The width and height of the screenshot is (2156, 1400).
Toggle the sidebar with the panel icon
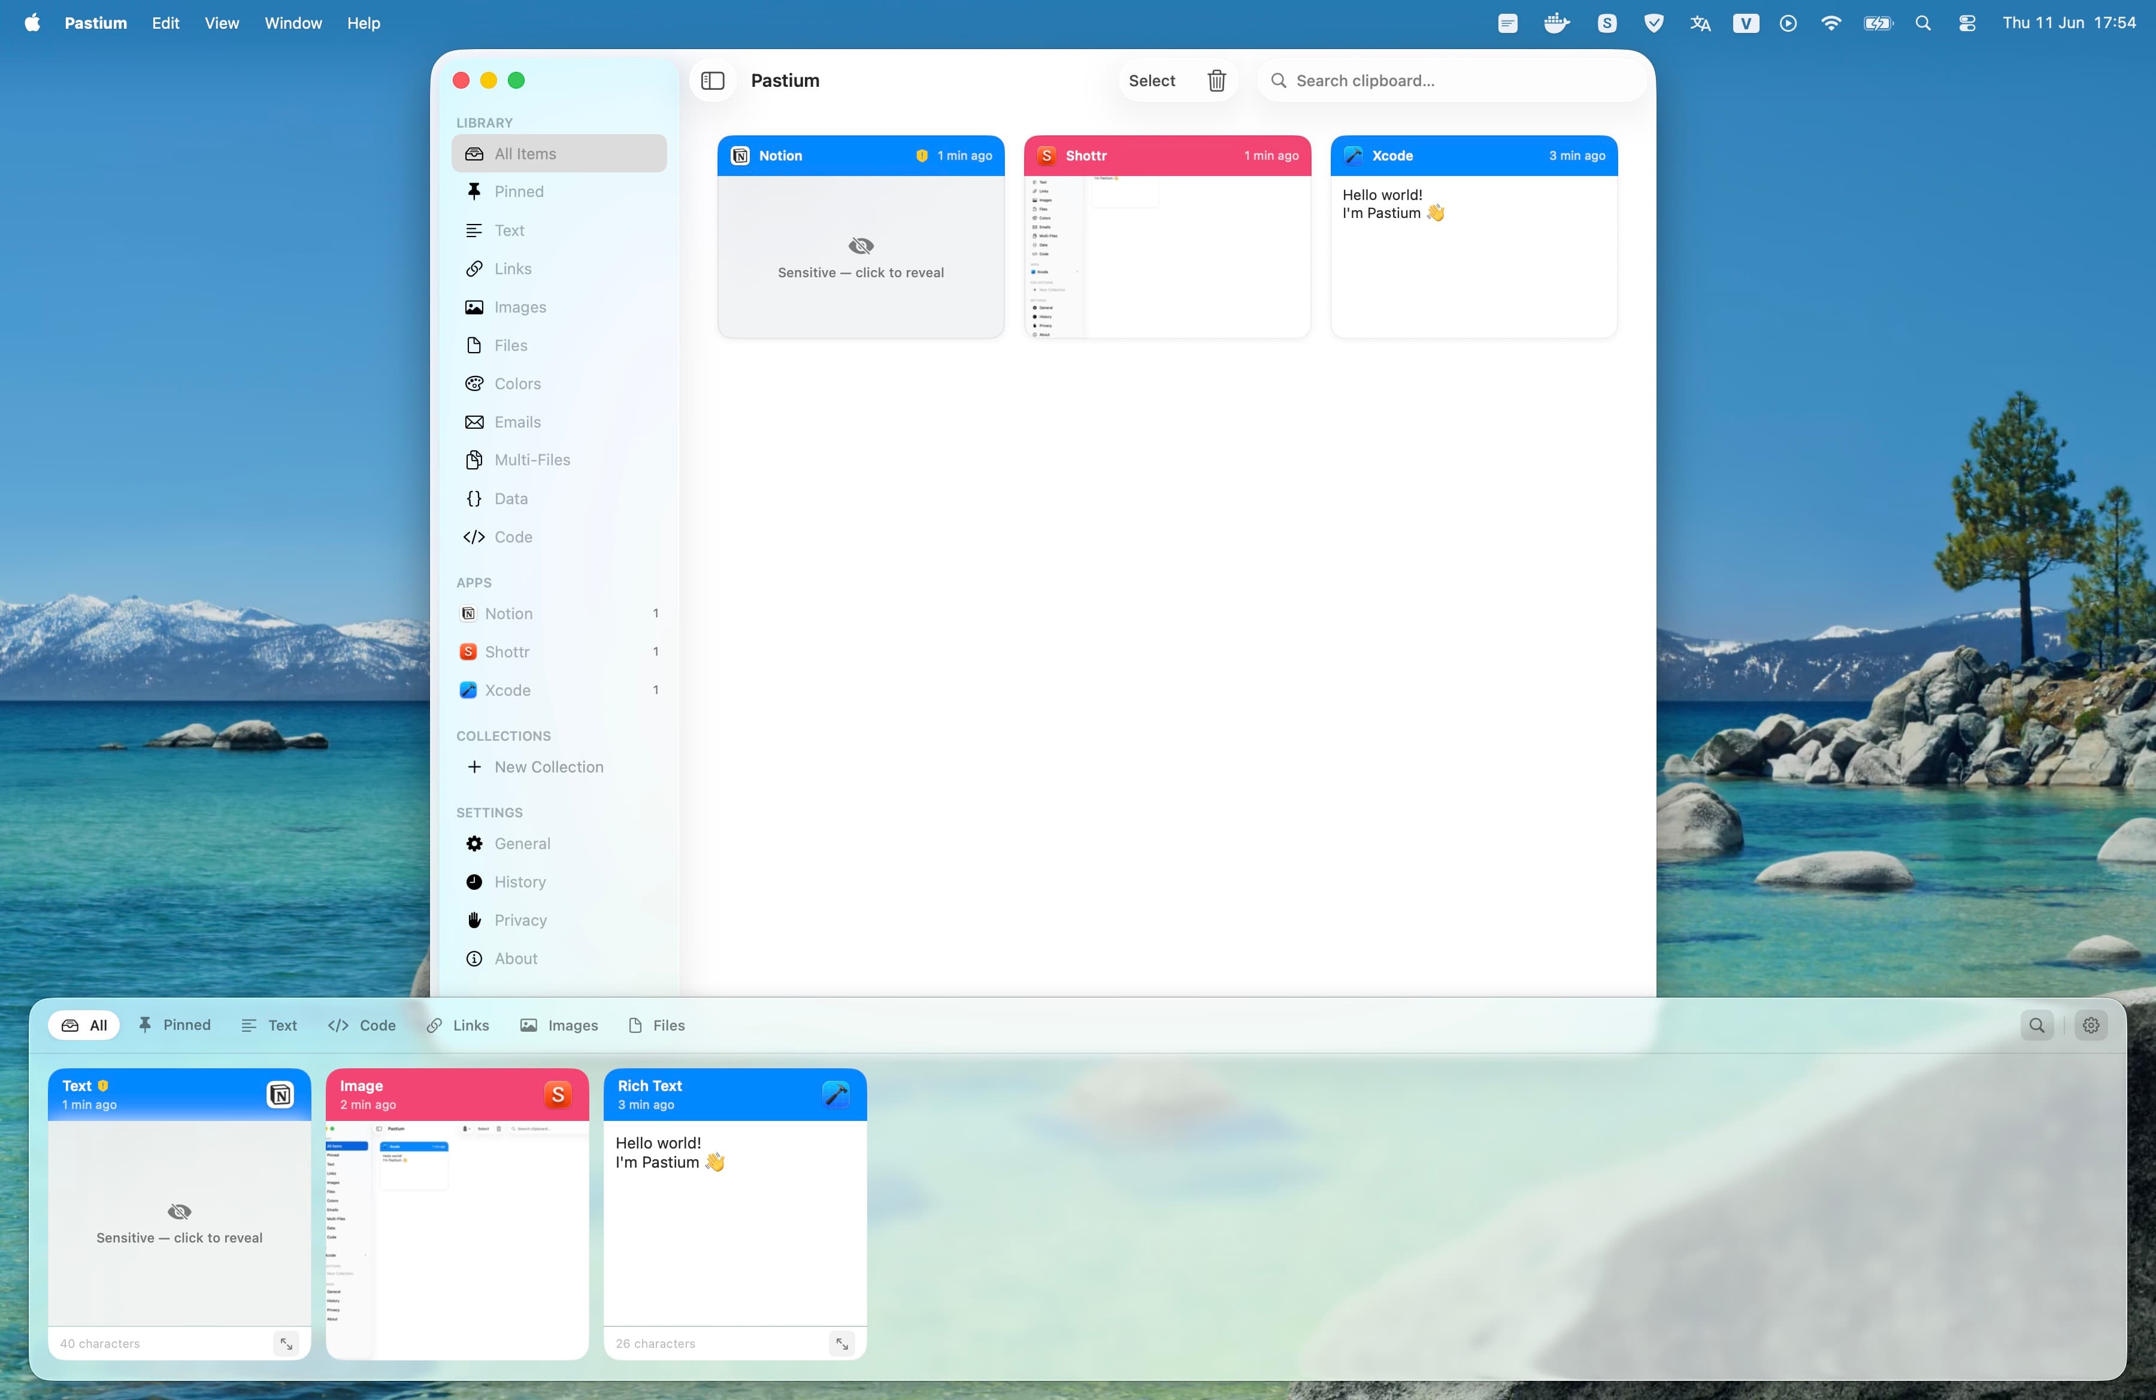713,81
